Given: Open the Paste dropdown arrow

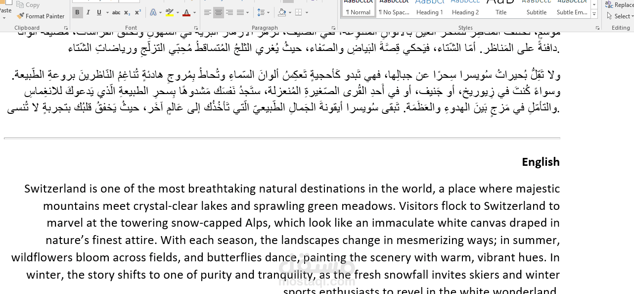Looking at the screenshot, I should point(4,18).
